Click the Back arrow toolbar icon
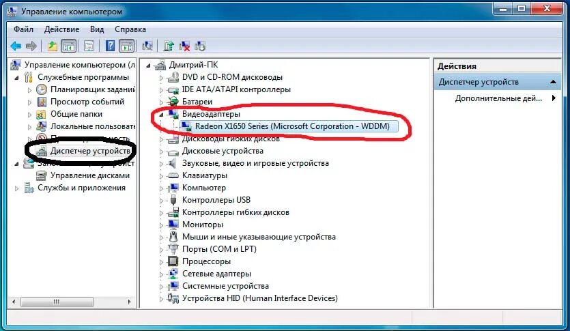Image resolution: width=570 pixels, height=331 pixels. click(16, 46)
